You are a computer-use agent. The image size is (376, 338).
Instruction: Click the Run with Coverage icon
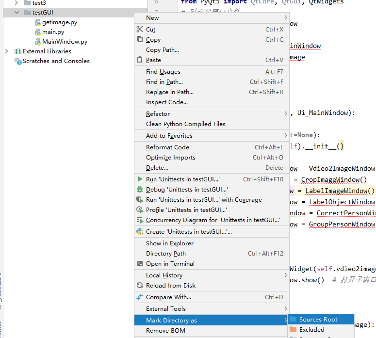point(140,200)
